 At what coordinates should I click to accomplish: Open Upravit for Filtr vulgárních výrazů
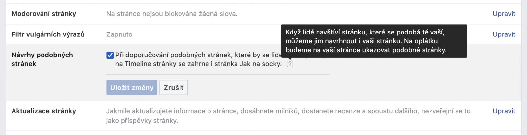point(504,34)
